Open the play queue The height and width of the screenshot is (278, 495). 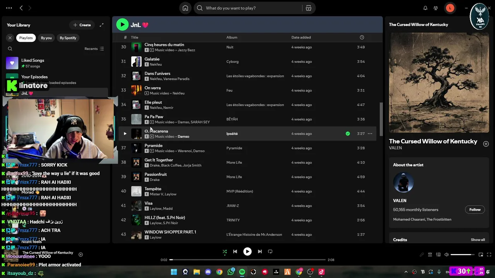click(430, 255)
